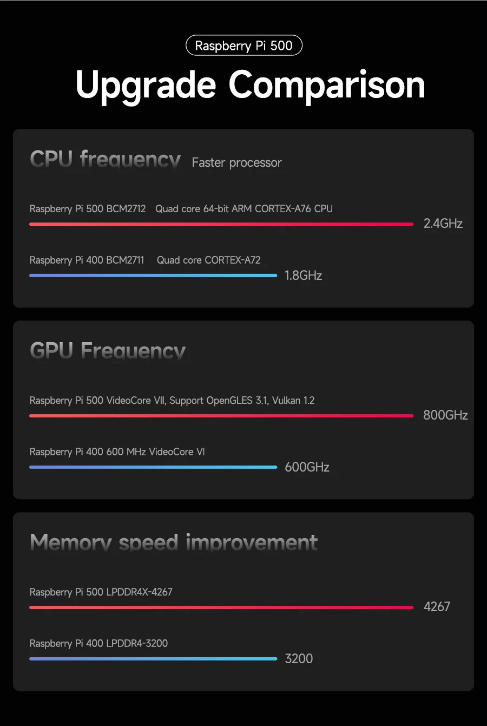Image resolution: width=487 pixels, height=726 pixels.
Task: Click the Upgrade Comparison headline
Action: tap(251, 86)
